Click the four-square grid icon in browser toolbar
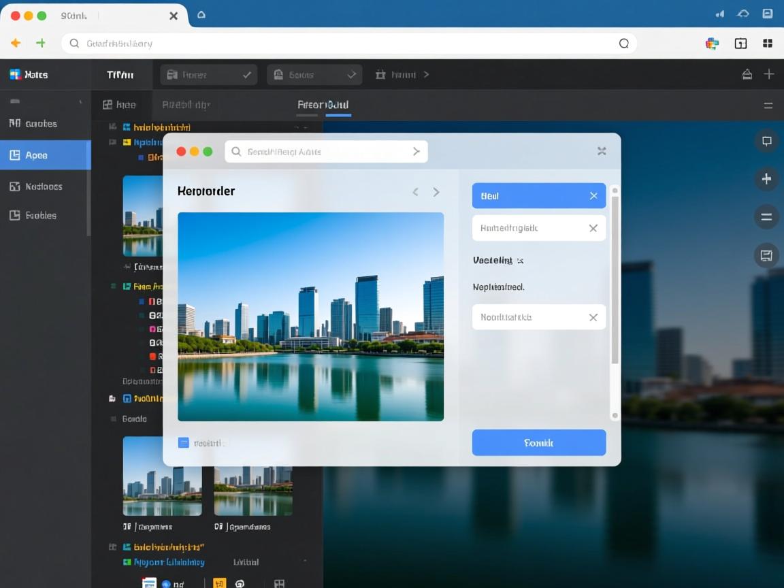Screen dimensions: 784x588 (768, 44)
